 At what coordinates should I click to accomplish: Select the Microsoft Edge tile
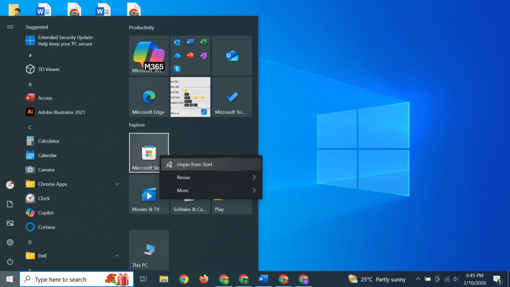pos(148,97)
